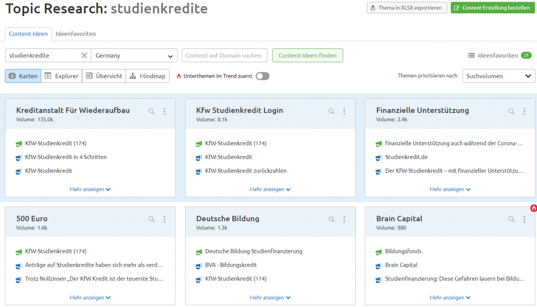
Task: Select the Mindmap view
Action: pyautogui.click(x=148, y=76)
